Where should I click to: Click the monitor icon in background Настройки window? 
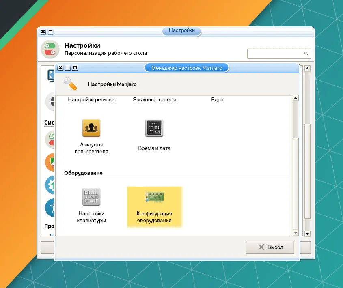pos(51,76)
